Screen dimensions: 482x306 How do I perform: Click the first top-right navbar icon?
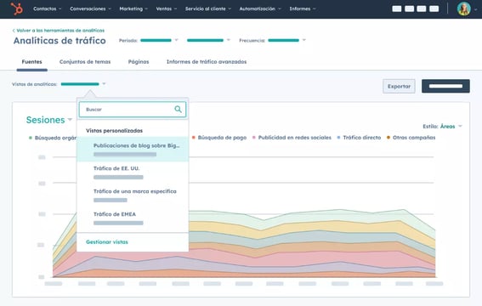[x=396, y=8]
